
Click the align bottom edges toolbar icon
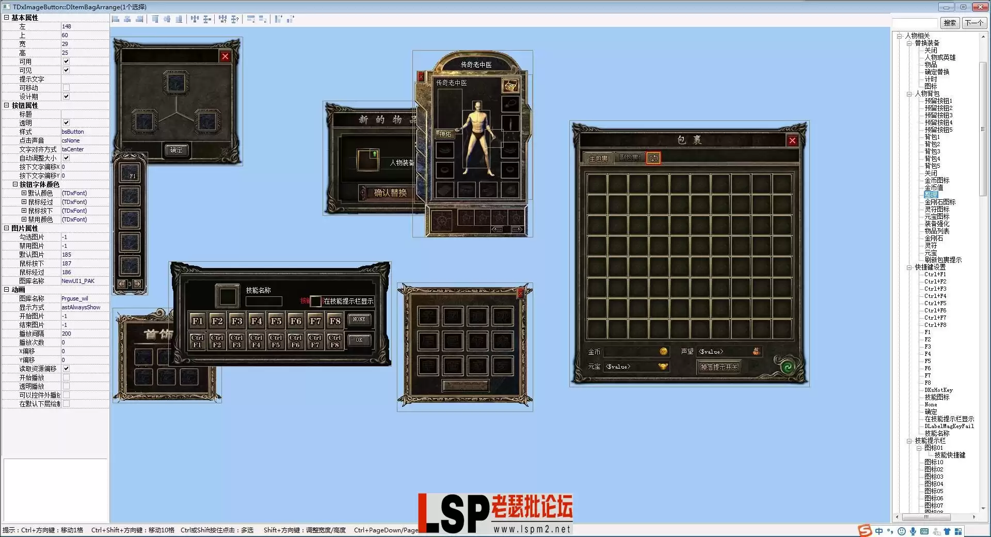179,19
